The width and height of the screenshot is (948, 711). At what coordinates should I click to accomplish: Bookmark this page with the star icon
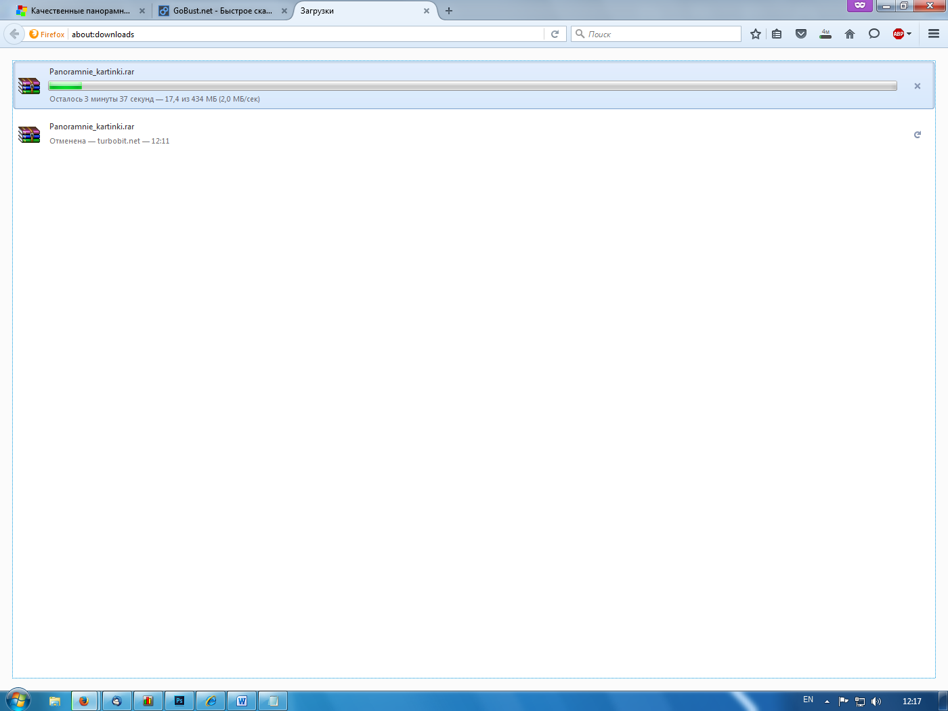point(756,34)
